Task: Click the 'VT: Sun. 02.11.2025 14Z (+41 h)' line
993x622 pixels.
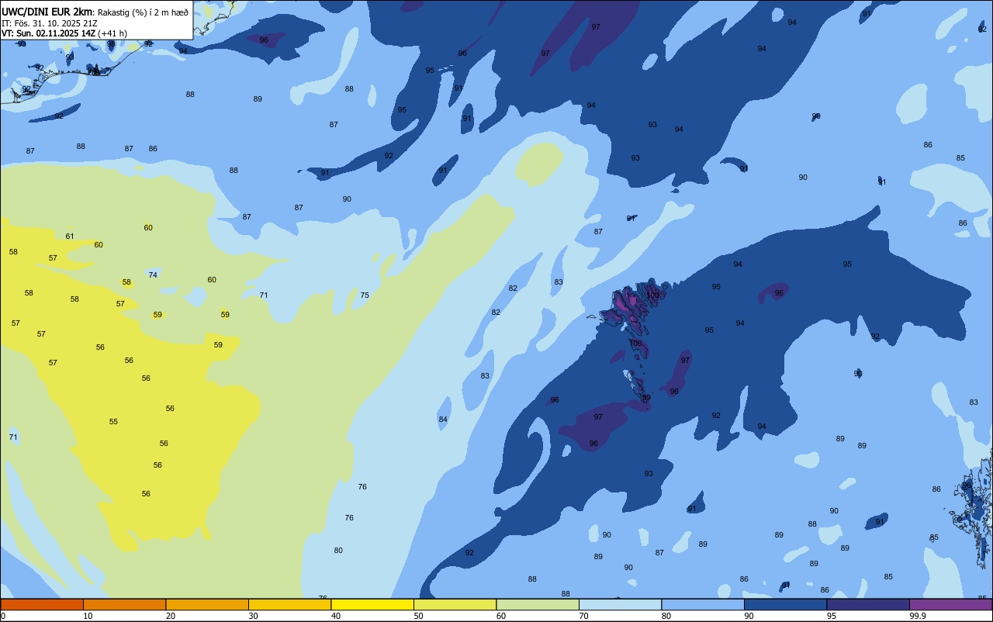Action: pos(64,33)
